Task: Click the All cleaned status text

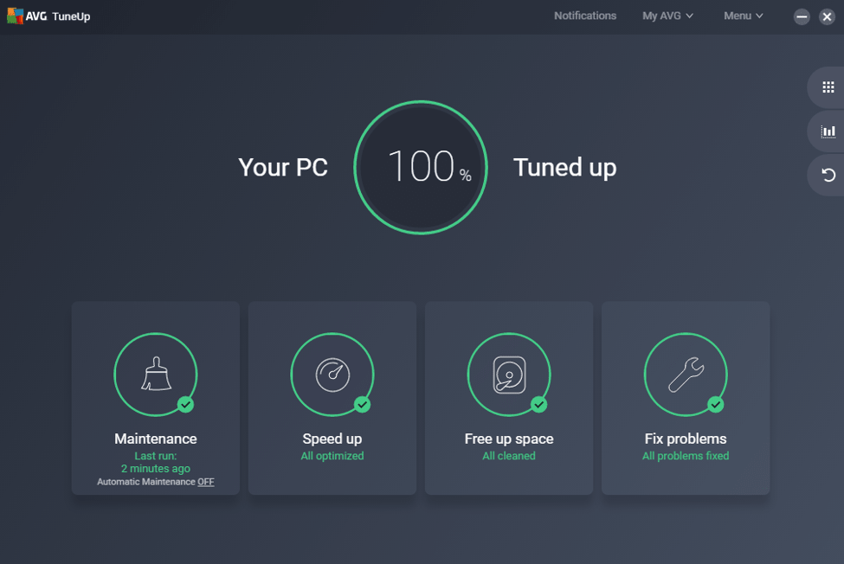Action: 509,456
